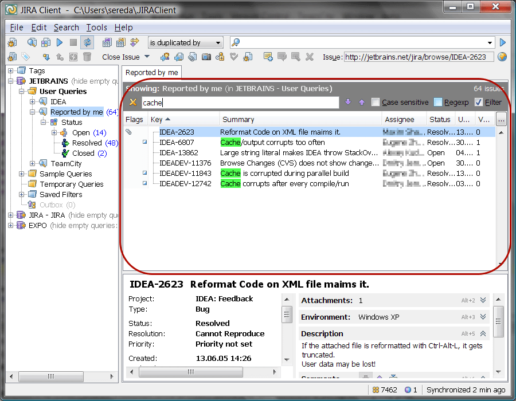This screenshot has height=401, width=516.
Task: Enable the Case sensitive checkbox
Action: click(x=375, y=102)
